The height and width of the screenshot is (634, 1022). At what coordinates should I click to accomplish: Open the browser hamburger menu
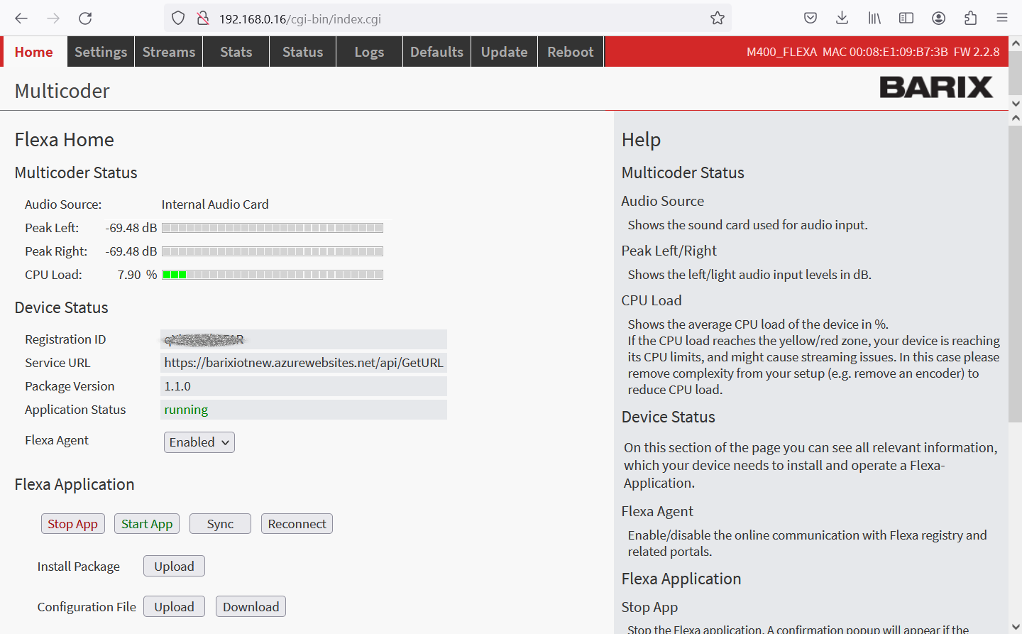[1002, 18]
